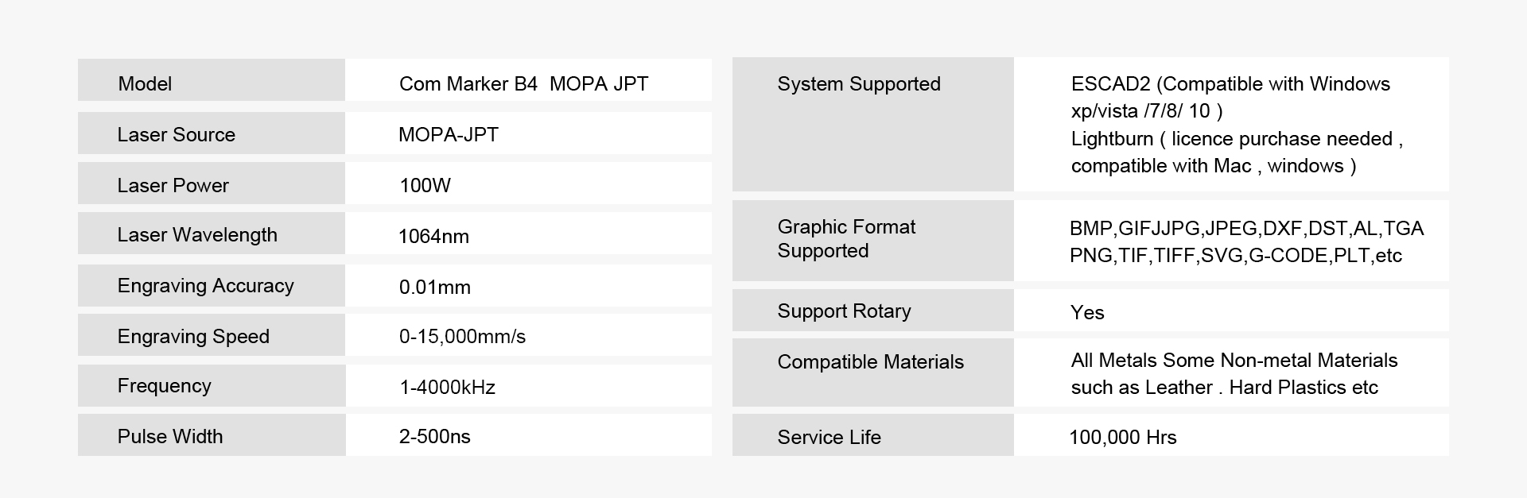Click the Laser Wavelength label
This screenshot has width=1527, height=498.
pos(197,235)
